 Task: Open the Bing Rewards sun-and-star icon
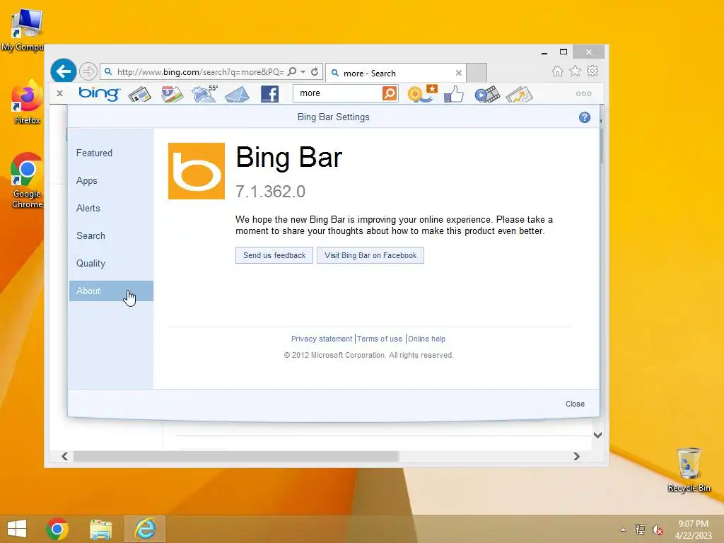(x=422, y=93)
